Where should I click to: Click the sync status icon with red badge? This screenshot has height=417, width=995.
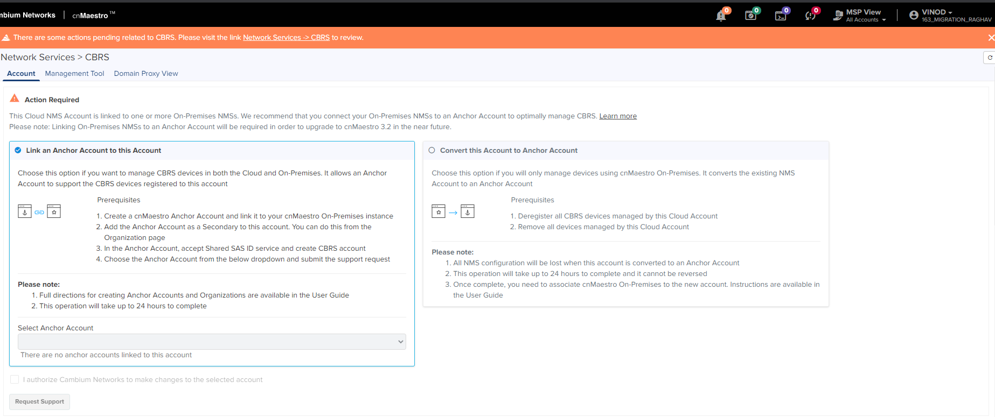(x=810, y=16)
